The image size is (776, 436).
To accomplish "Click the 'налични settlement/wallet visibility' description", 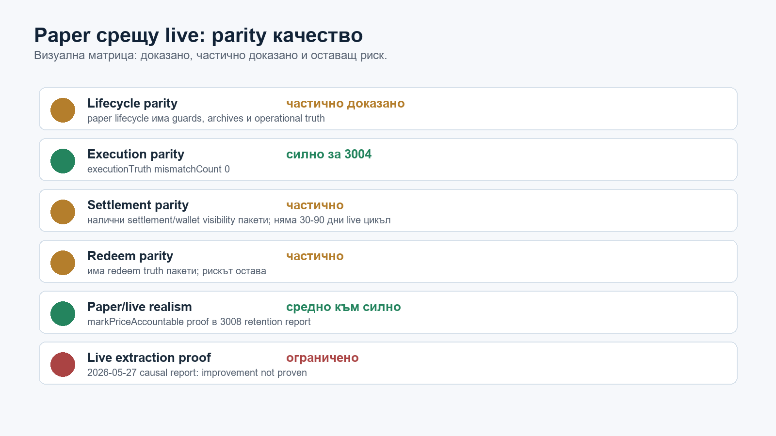I will pyautogui.click(x=239, y=220).
